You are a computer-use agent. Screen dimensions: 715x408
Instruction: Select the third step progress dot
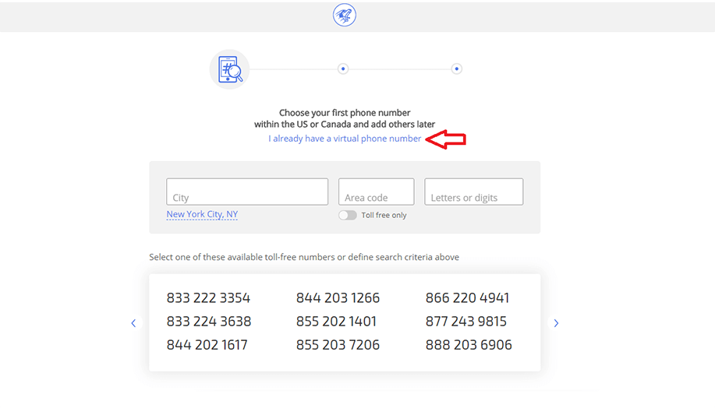[456, 69]
